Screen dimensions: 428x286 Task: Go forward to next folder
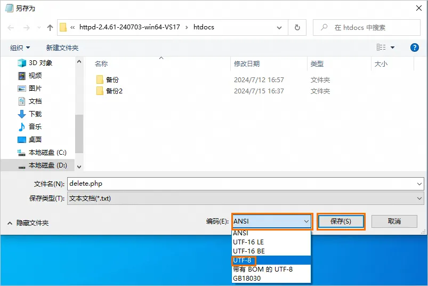point(27,28)
